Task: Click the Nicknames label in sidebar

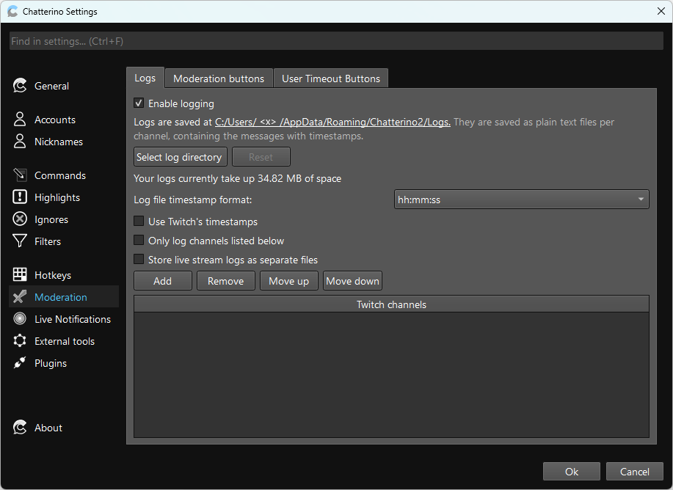Action: (x=59, y=142)
